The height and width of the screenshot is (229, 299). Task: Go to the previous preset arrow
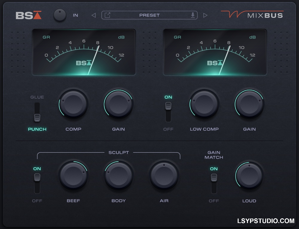[94, 15]
